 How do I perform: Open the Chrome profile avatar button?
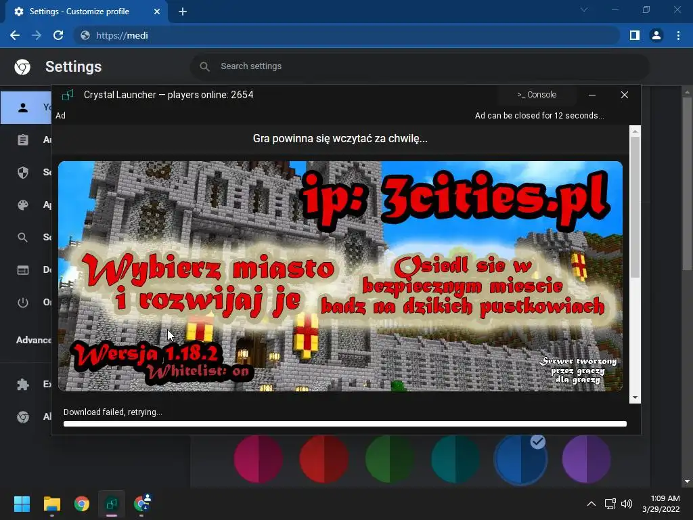656,35
